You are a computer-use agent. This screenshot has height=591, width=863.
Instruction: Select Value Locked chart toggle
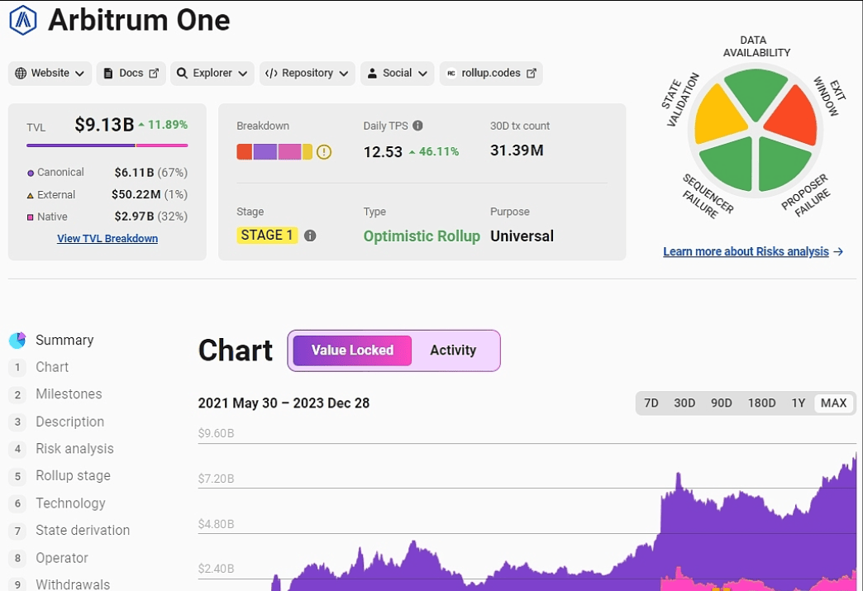point(352,350)
